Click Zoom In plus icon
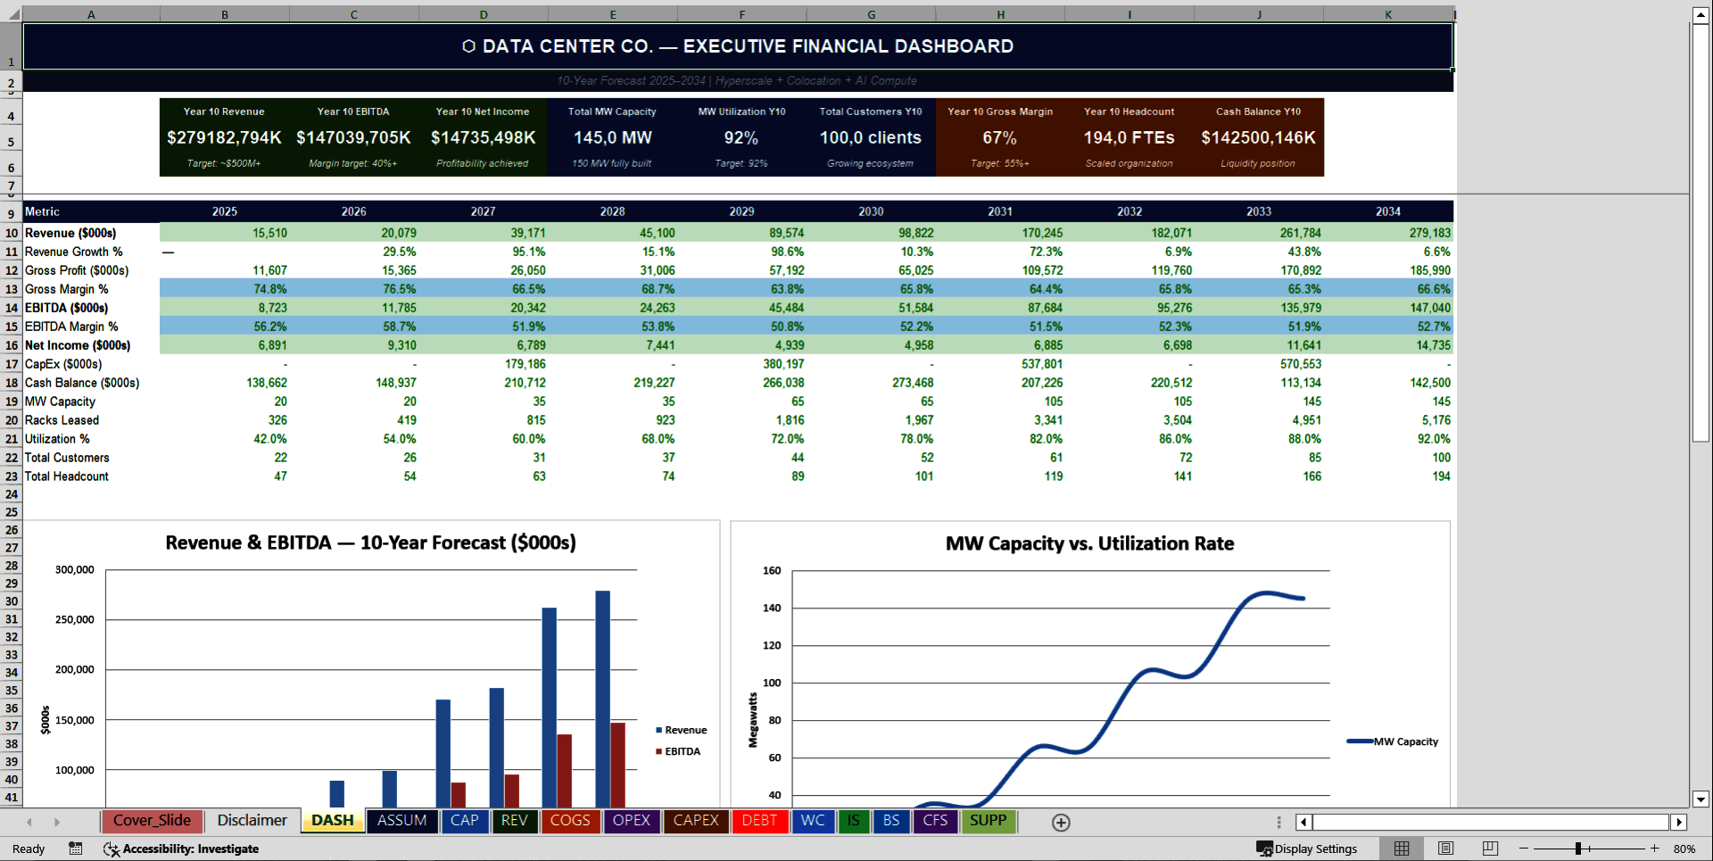Viewport: 1713px width, 861px height. tap(1655, 849)
